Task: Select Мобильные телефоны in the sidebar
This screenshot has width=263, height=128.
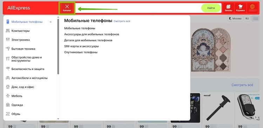Action: (27, 22)
